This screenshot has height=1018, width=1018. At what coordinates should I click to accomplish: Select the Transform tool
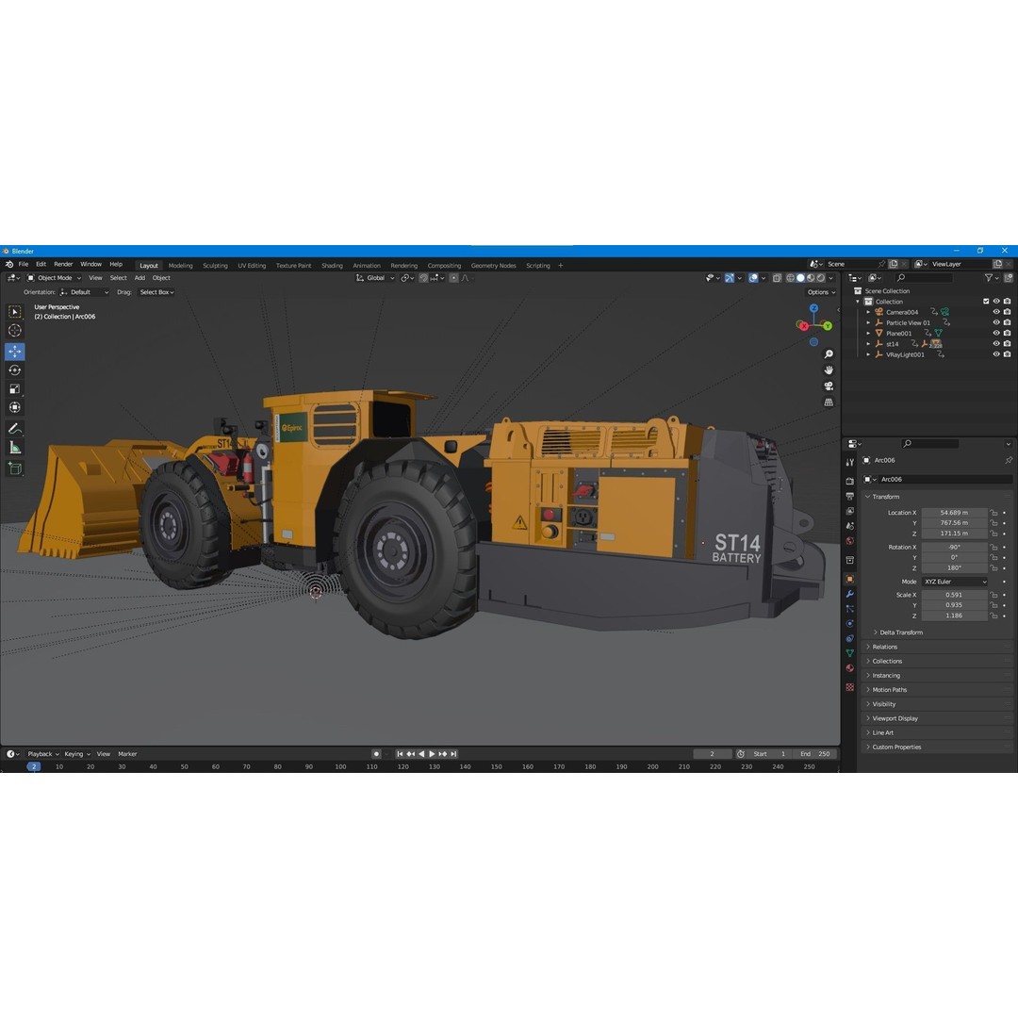coord(15,408)
